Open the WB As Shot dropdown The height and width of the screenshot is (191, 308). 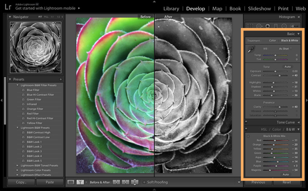pyautogui.click(x=285, y=49)
